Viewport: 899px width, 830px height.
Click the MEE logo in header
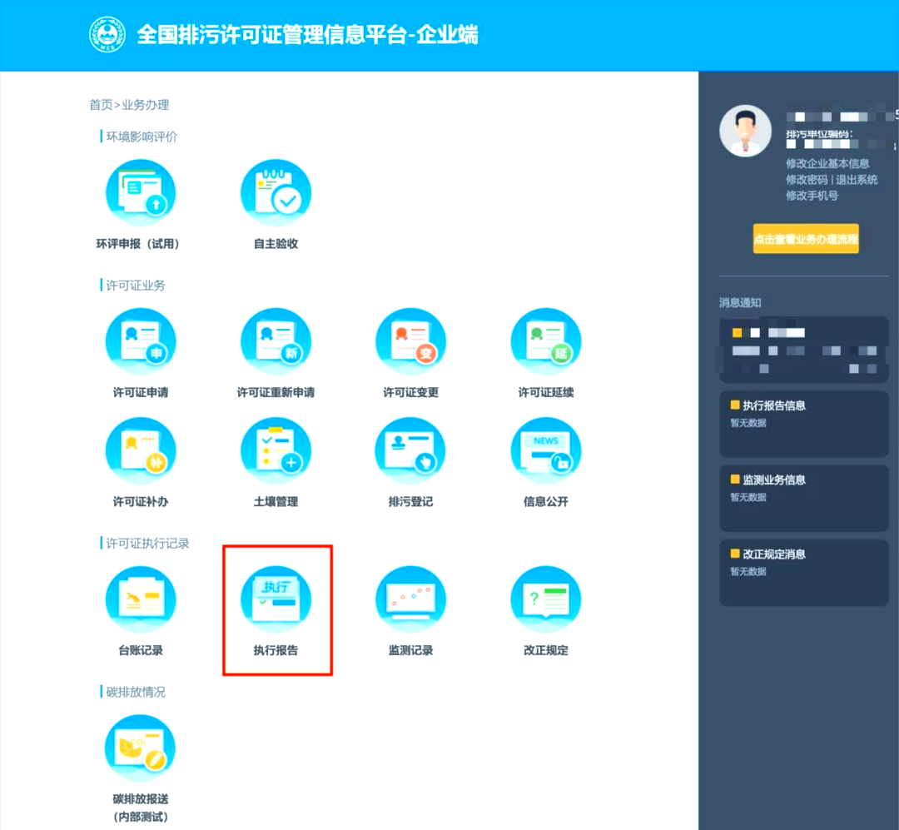pyautogui.click(x=107, y=34)
